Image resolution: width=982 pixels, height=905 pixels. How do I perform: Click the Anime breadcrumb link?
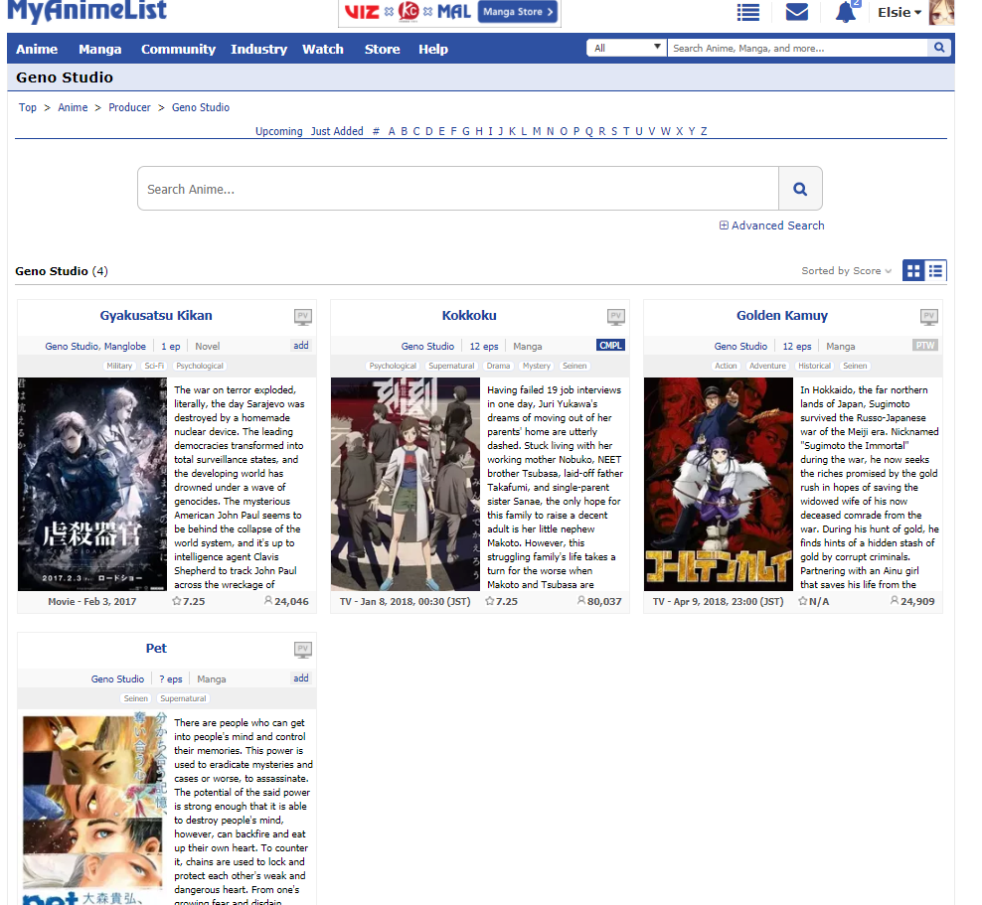(x=73, y=107)
